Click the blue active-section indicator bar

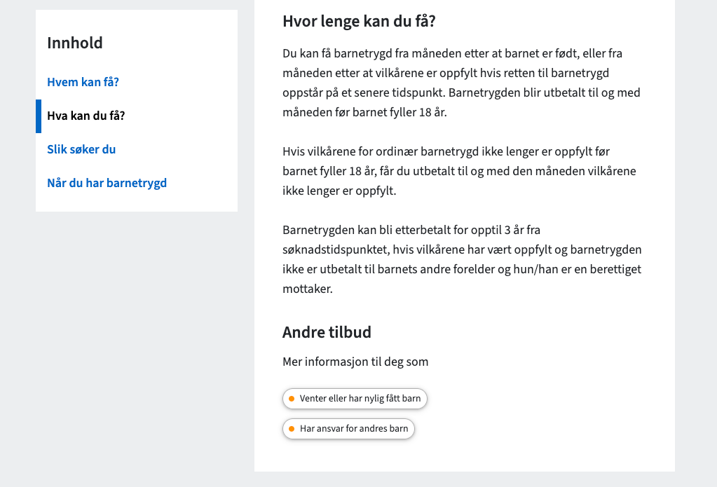pyautogui.click(x=39, y=116)
